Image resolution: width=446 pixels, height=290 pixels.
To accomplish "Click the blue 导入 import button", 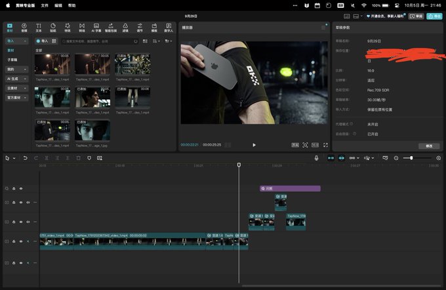I will pos(43,41).
